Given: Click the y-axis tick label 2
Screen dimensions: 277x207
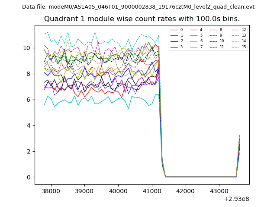Looking at the screenshot, I should (x=29, y=151).
